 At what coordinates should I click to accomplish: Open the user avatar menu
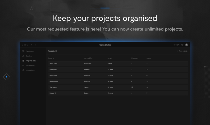tap(187, 45)
